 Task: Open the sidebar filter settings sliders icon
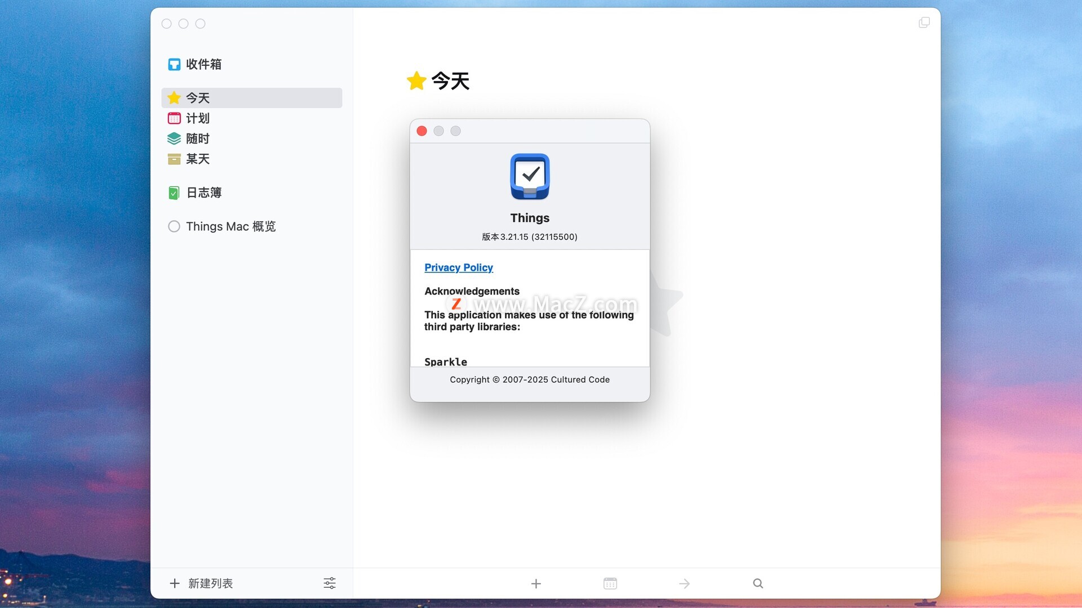click(x=330, y=583)
